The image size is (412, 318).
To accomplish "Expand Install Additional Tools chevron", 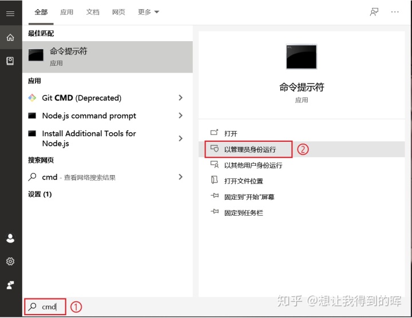I will pos(180,138).
